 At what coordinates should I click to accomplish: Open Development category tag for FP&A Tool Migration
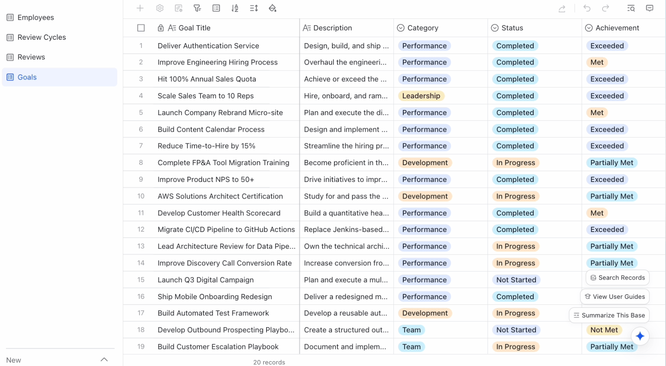pos(425,163)
